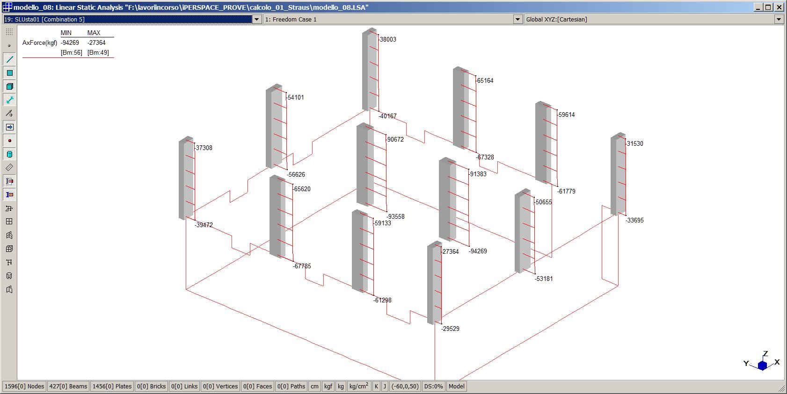Screen dimensions: 787x394
Task: Toggle plate display with the cyan square icon
Action: pos(9,73)
